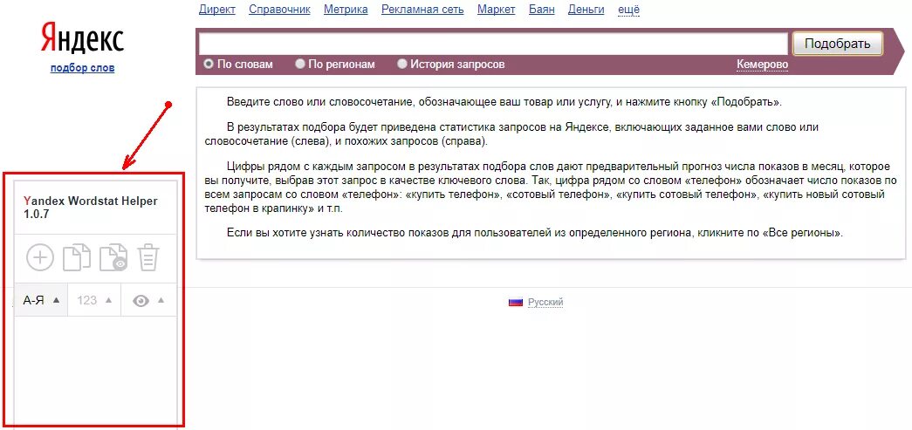
Task: Click the Яндекс logo
Action: 82,38
